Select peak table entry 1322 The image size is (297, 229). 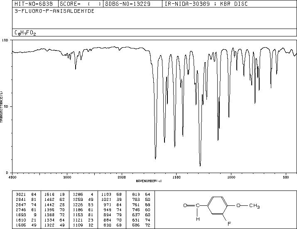click(x=49, y=225)
